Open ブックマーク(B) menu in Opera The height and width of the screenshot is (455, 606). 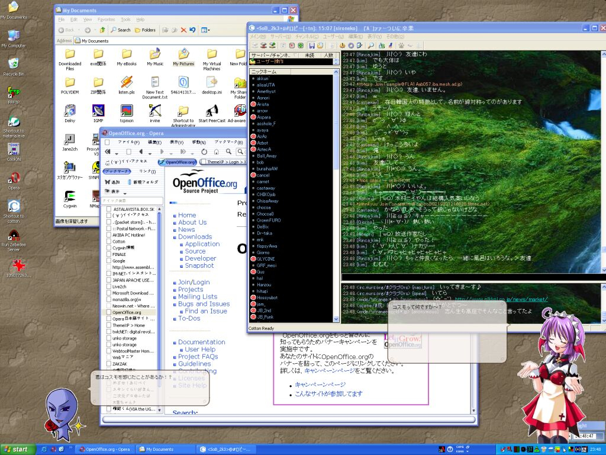pos(229,142)
